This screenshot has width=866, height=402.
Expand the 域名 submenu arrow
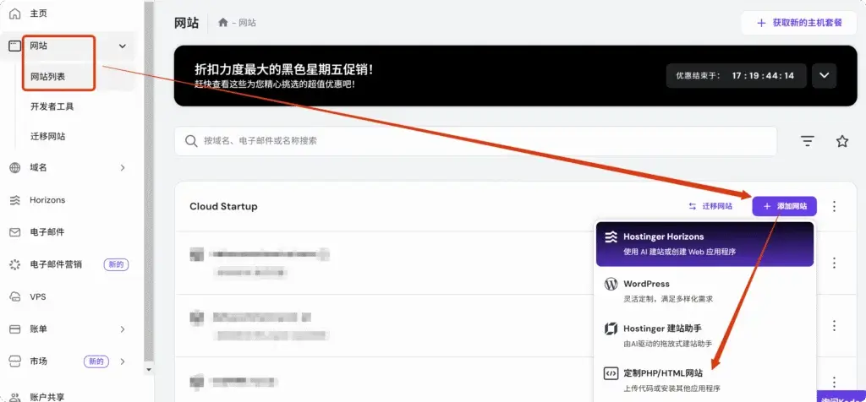[123, 168]
